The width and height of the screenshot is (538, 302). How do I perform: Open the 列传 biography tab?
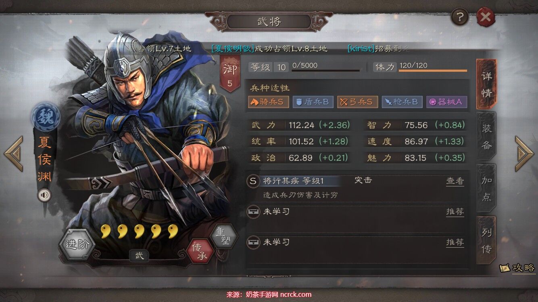[486, 240]
